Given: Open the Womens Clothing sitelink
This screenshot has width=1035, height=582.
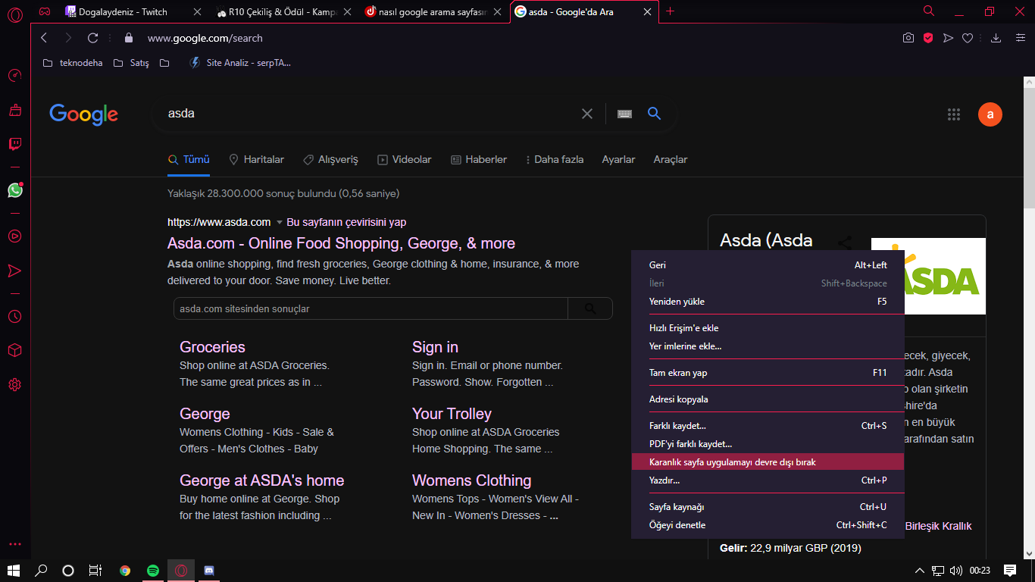Looking at the screenshot, I should (471, 480).
